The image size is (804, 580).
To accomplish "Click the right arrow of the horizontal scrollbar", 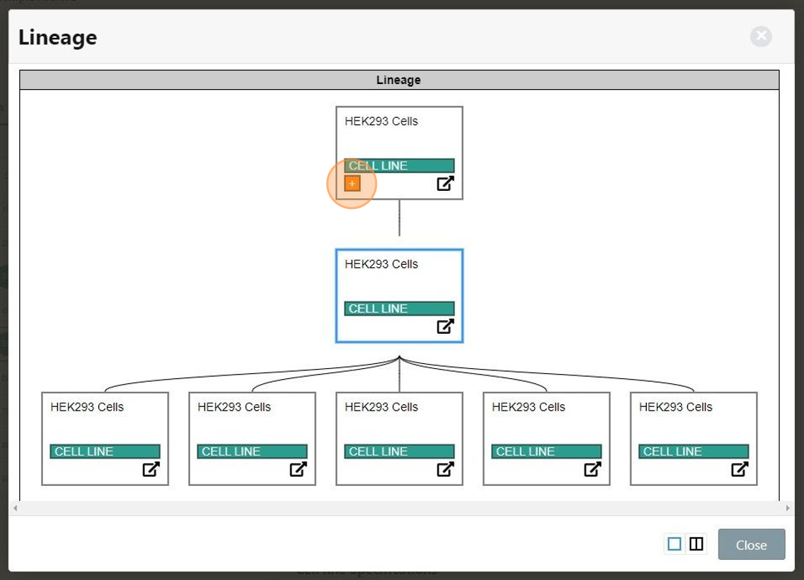I will [787, 508].
